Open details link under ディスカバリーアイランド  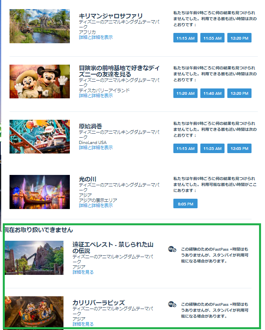96,96
